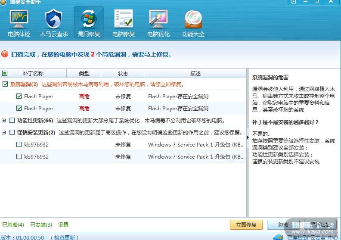Collapse the right info panel arrow
The image size is (341, 240).
pyautogui.click(x=248, y=137)
